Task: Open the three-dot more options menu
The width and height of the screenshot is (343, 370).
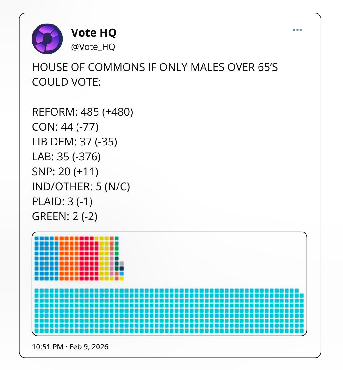Action: click(x=297, y=30)
